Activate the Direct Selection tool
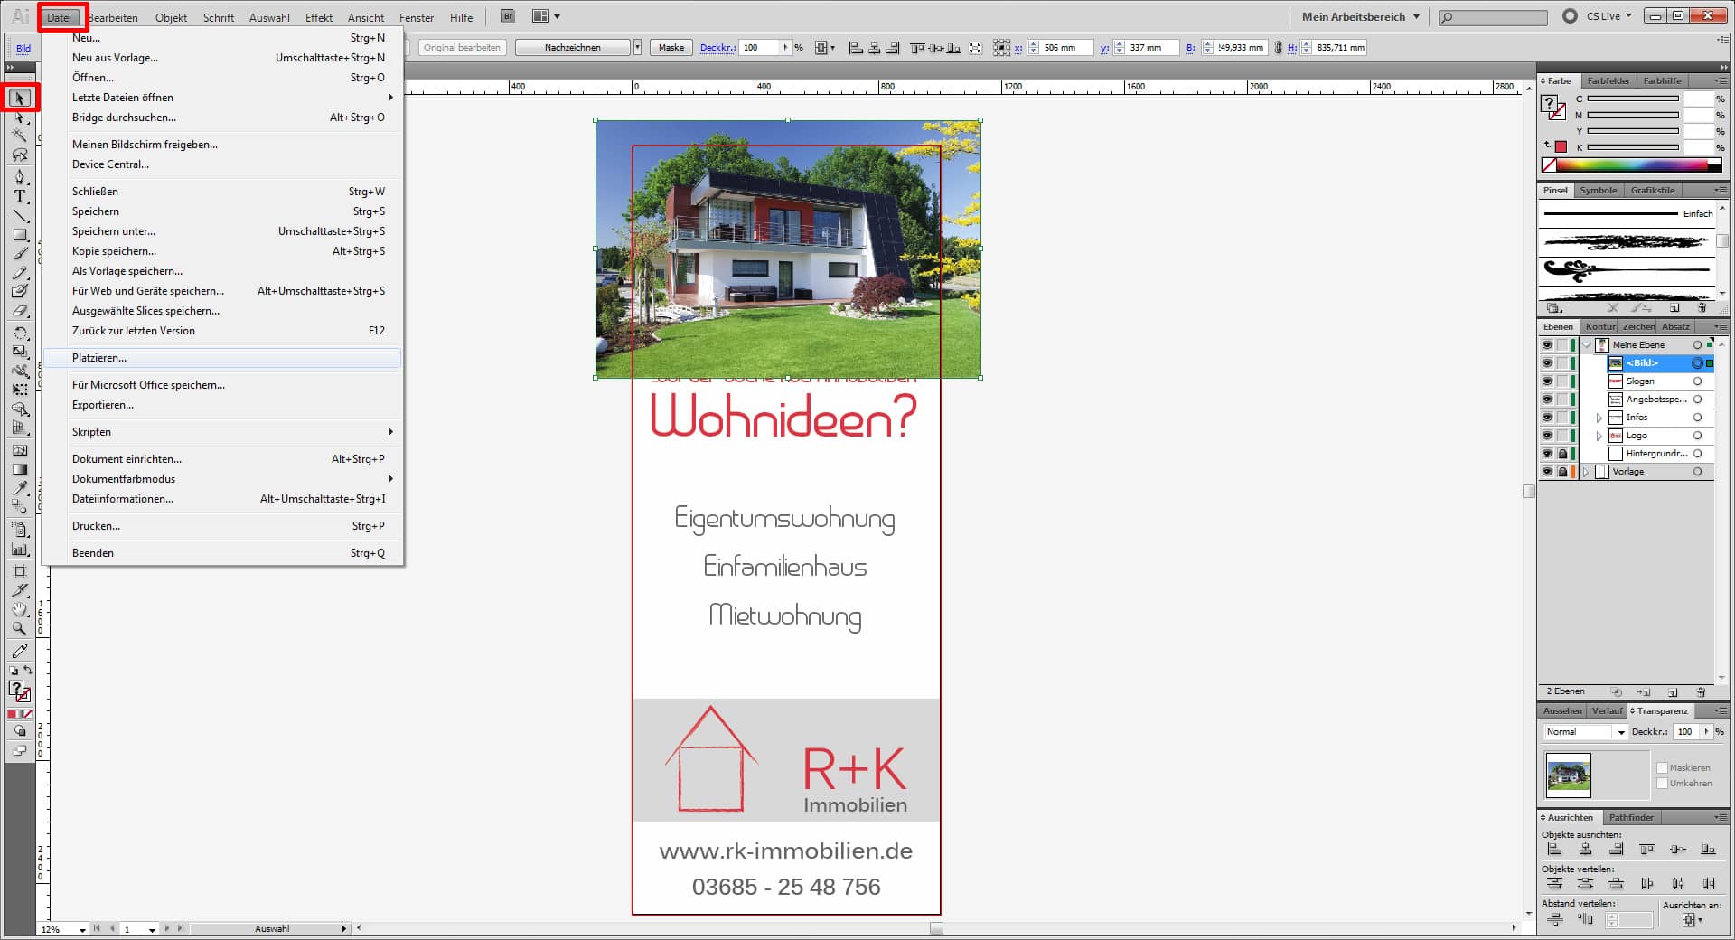Viewport: 1735px width, 940px height. pos(20,118)
